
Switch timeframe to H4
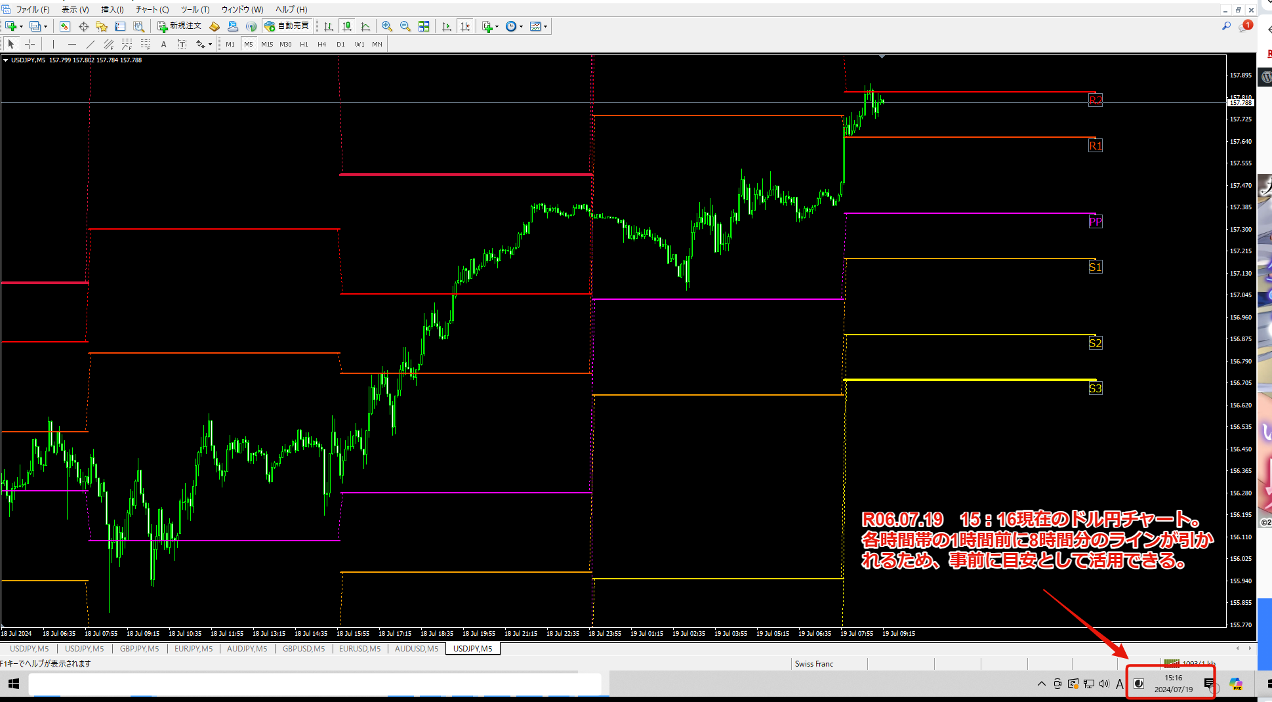[x=322, y=44]
